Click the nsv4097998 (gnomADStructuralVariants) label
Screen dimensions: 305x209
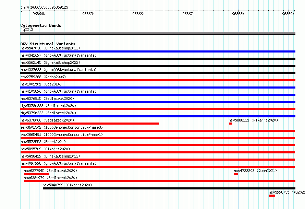[59, 163]
